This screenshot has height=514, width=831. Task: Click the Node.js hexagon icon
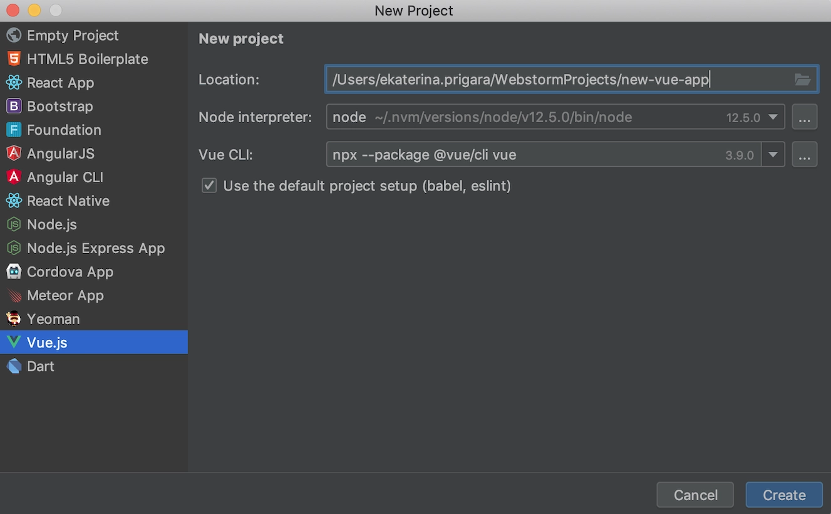coord(13,224)
